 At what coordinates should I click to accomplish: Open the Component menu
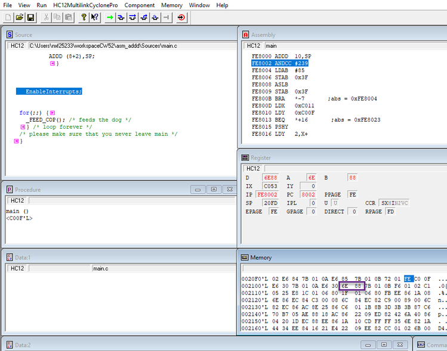139,5
